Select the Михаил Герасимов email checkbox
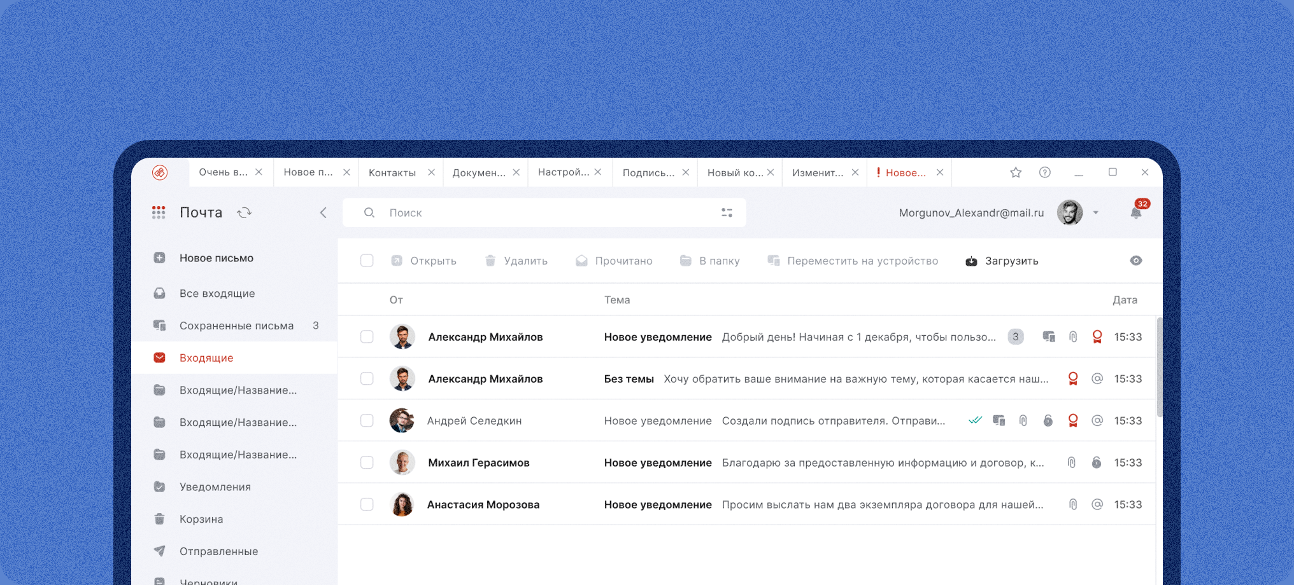 pos(367,462)
